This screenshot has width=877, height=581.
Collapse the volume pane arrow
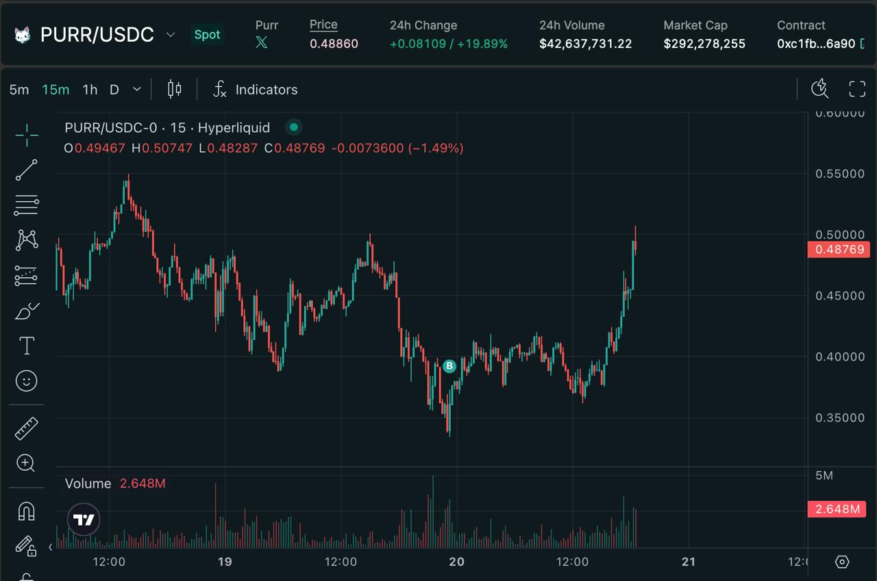(x=50, y=547)
